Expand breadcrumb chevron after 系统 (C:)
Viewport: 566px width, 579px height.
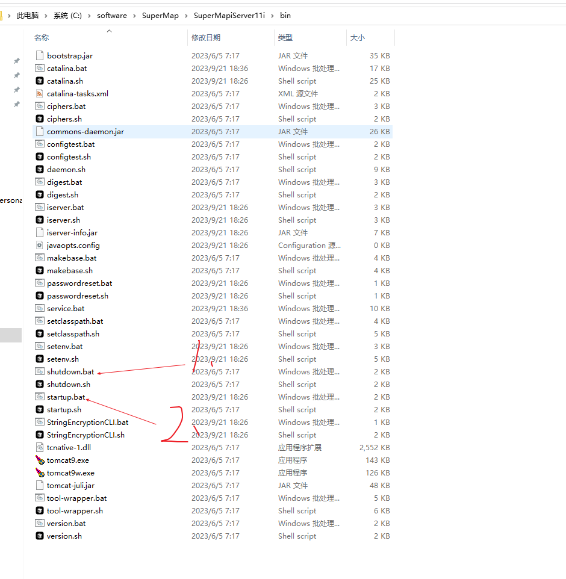click(x=89, y=16)
